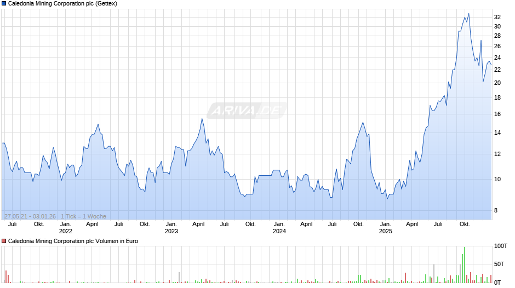Screen dimensions: 515x288
Task: Click the price axis label 20
Action: coord(497,83)
